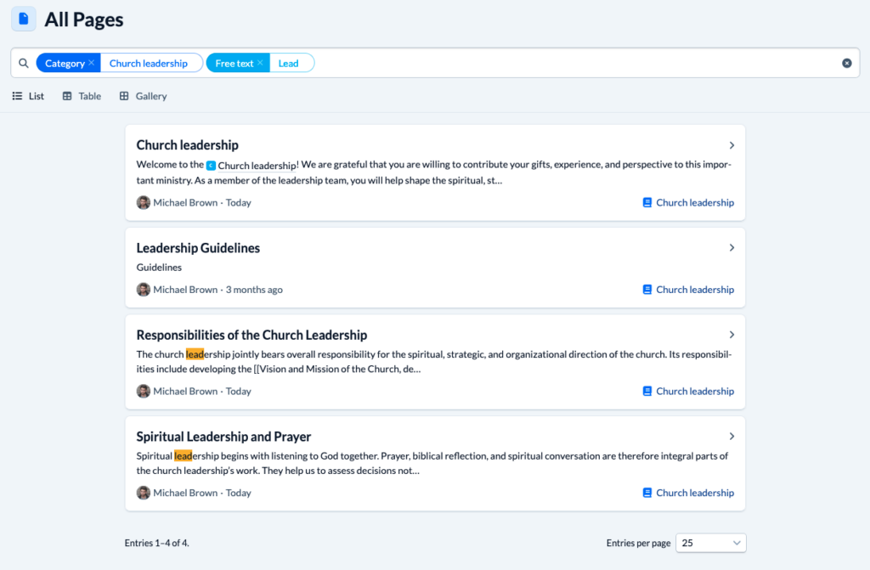This screenshot has width=870, height=570.
Task: Click the All Pages document icon
Action: 23,19
